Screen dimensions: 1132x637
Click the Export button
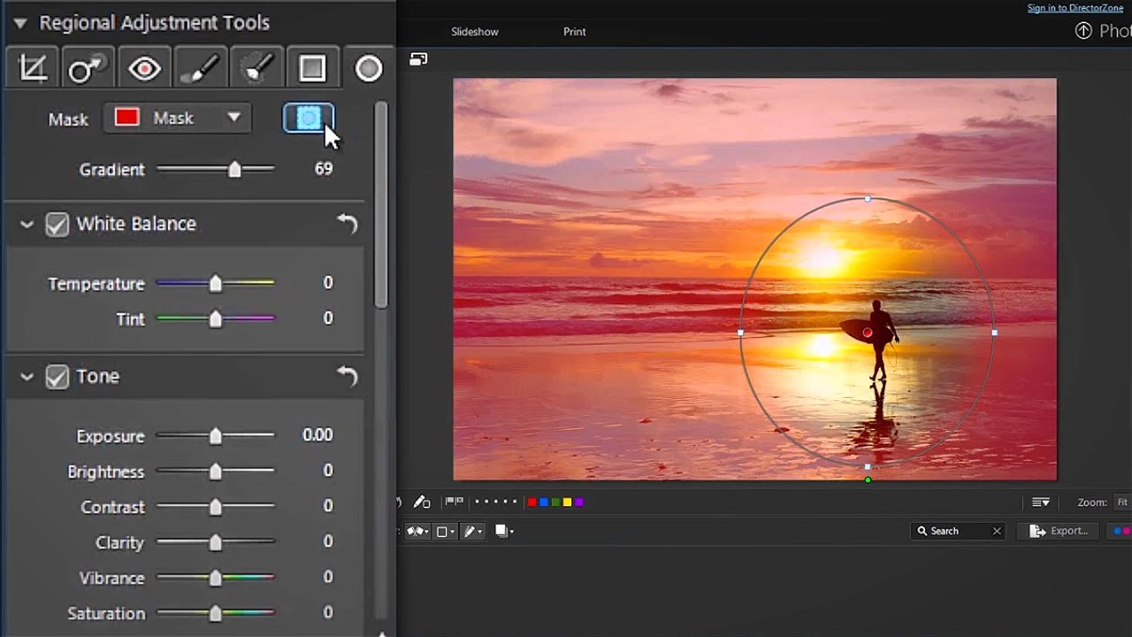click(x=1059, y=531)
